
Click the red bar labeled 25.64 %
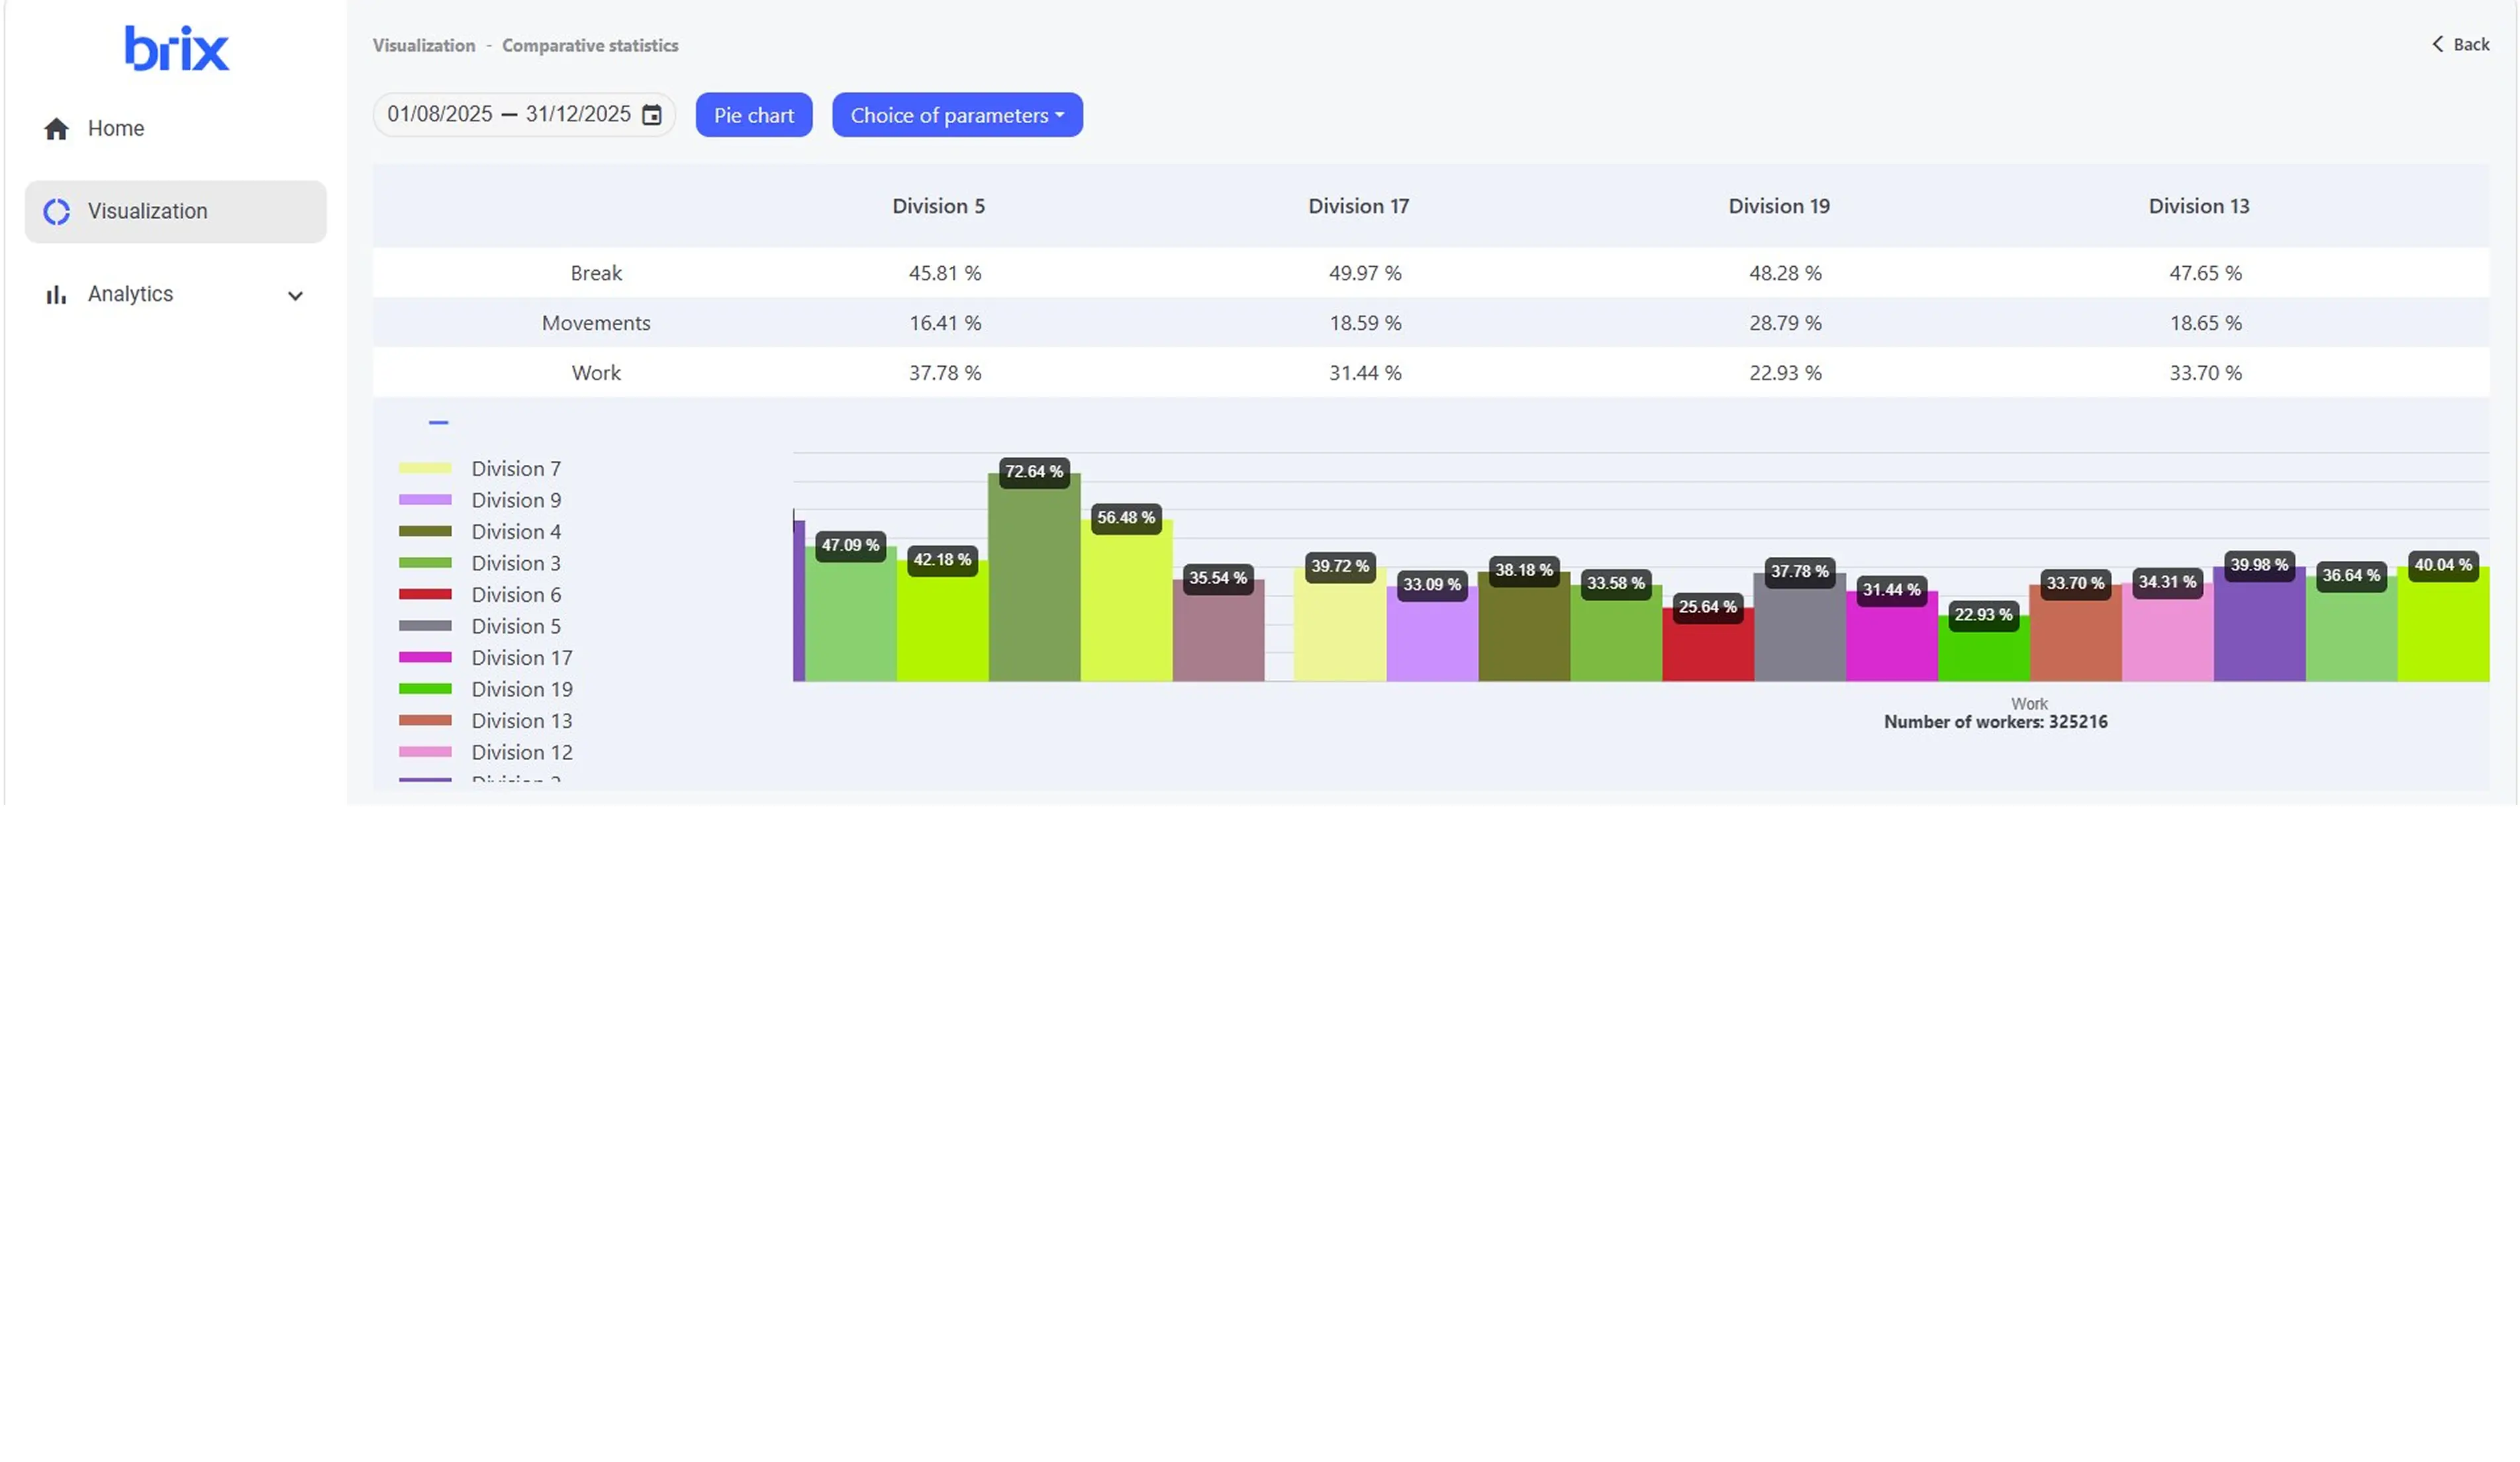point(1708,645)
